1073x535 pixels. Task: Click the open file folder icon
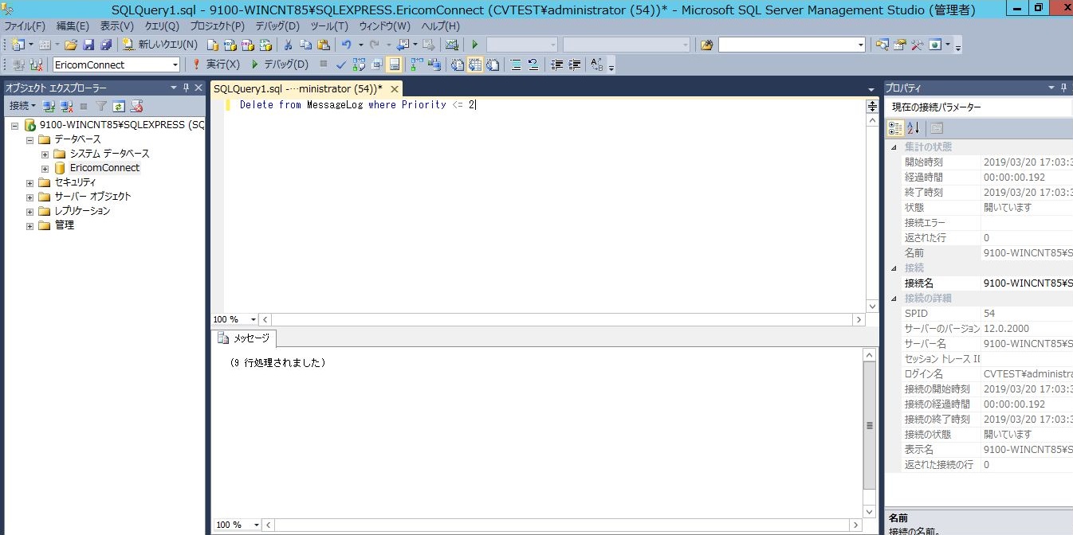point(71,45)
